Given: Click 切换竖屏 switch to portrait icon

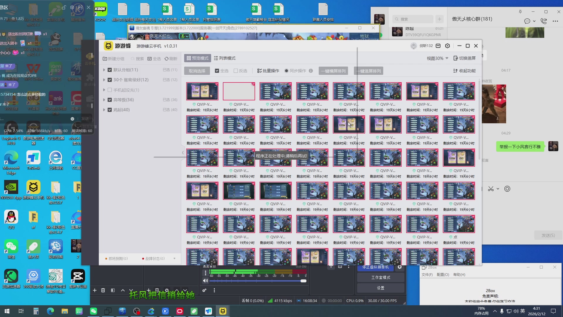Looking at the screenshot, I should point(456,58).
